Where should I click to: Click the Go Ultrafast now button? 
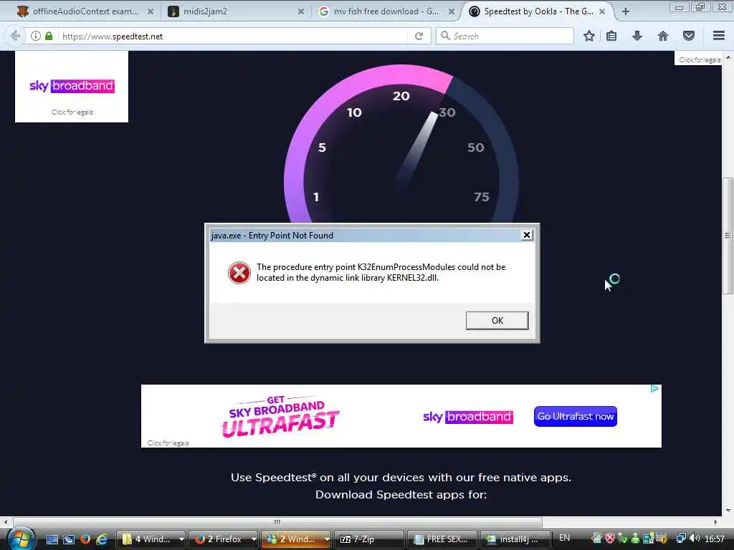click(x=576, y=416)
